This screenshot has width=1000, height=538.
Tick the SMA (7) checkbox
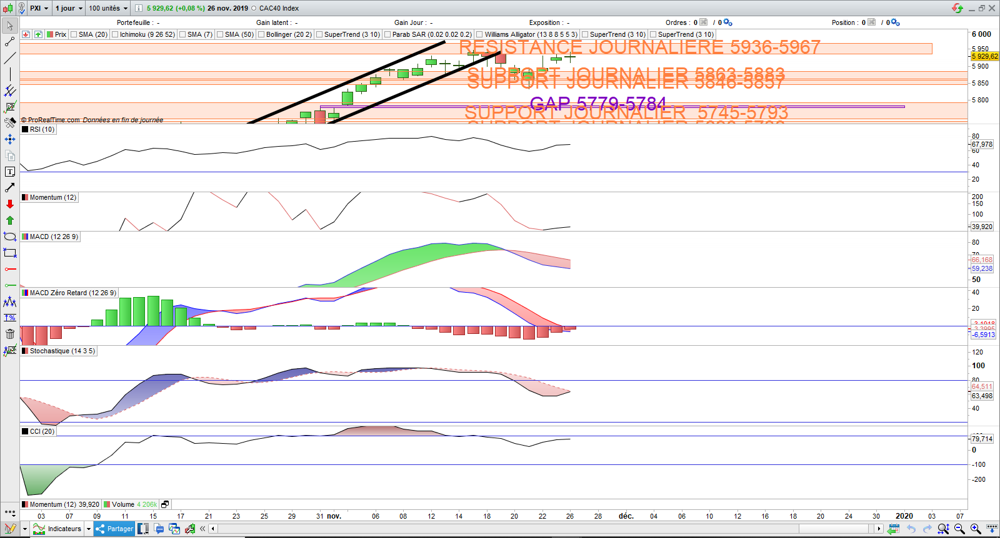182,34
